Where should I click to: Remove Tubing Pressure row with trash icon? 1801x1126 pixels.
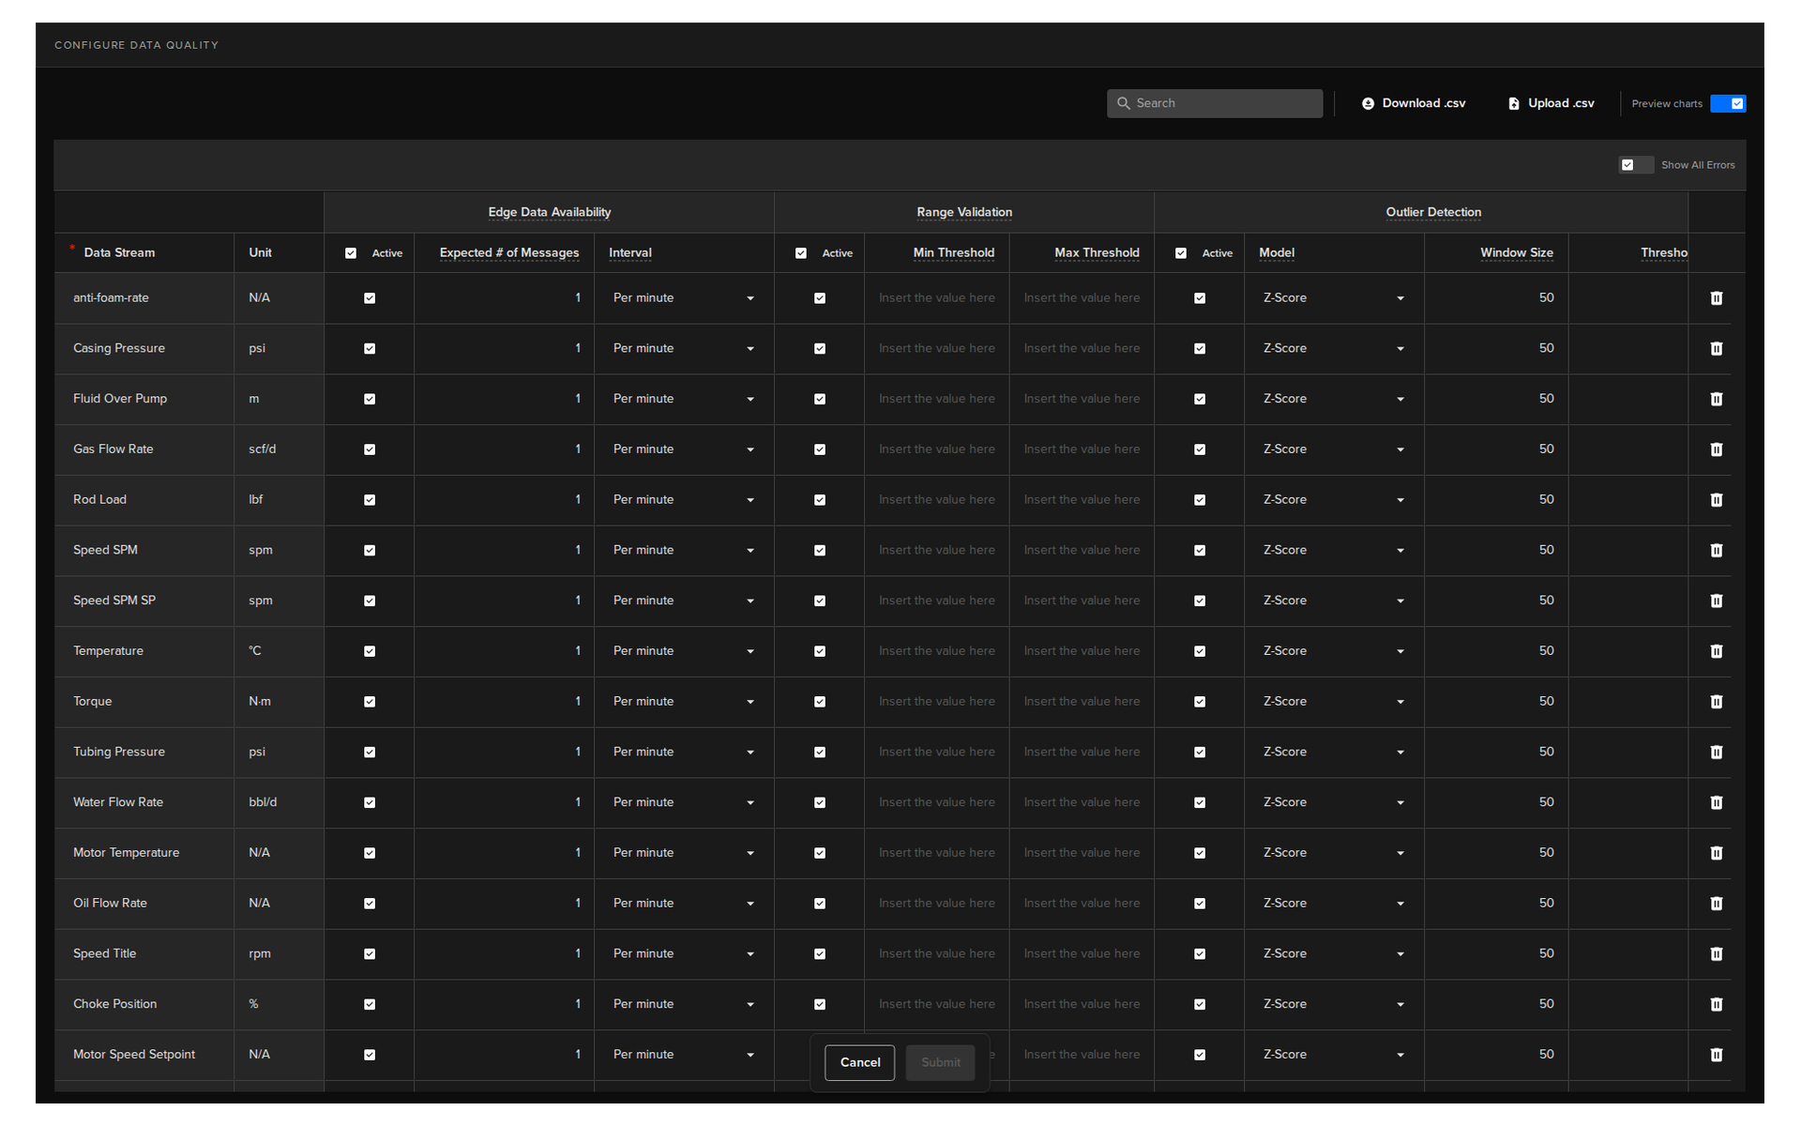tap(1716, 753)
